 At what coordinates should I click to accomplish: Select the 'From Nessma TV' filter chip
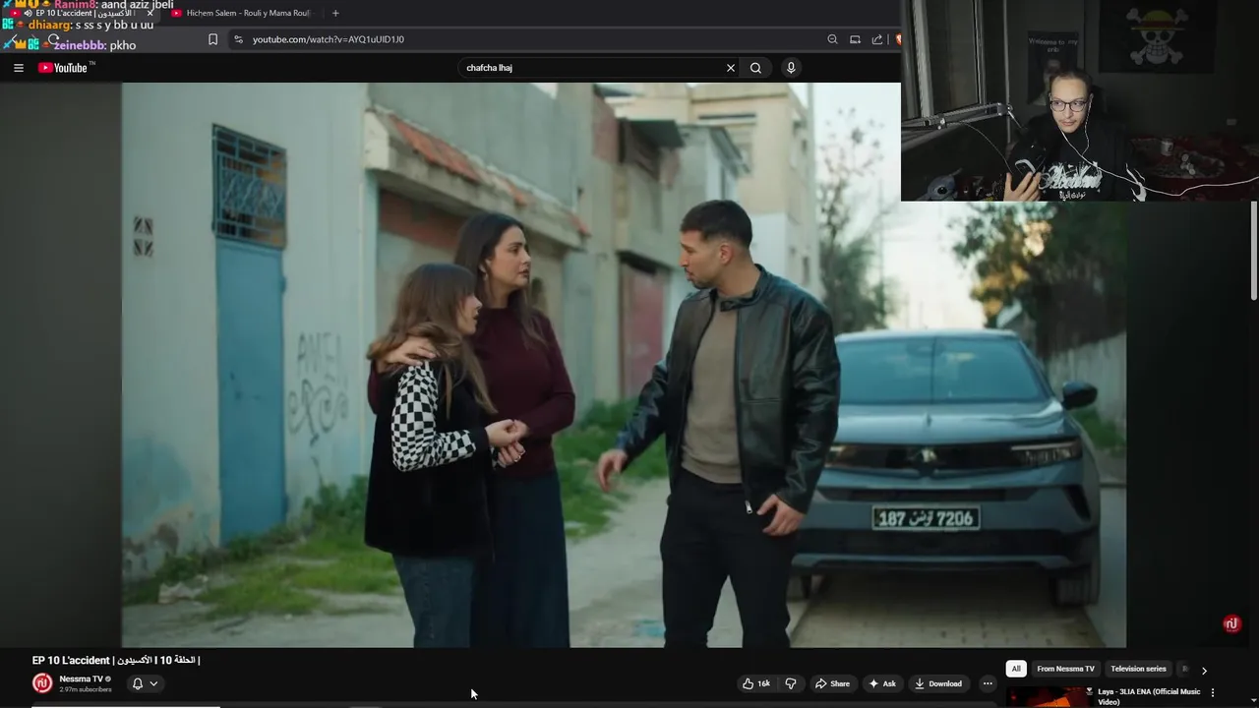[1065, 669]
